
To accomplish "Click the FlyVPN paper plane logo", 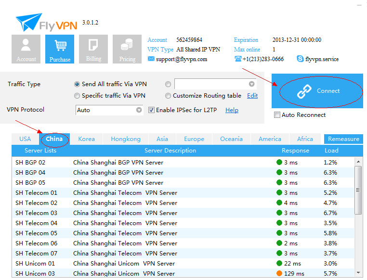I will [28, 22].
